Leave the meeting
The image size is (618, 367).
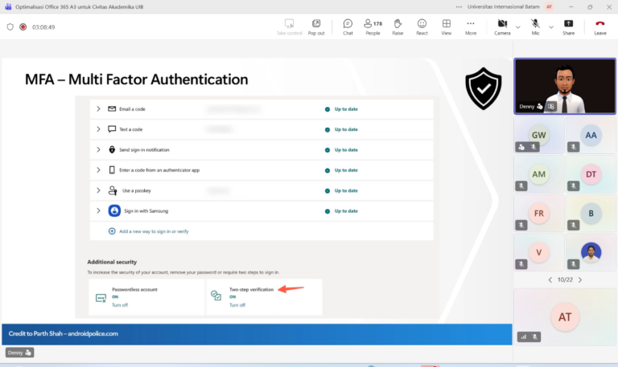coord(599,27)
